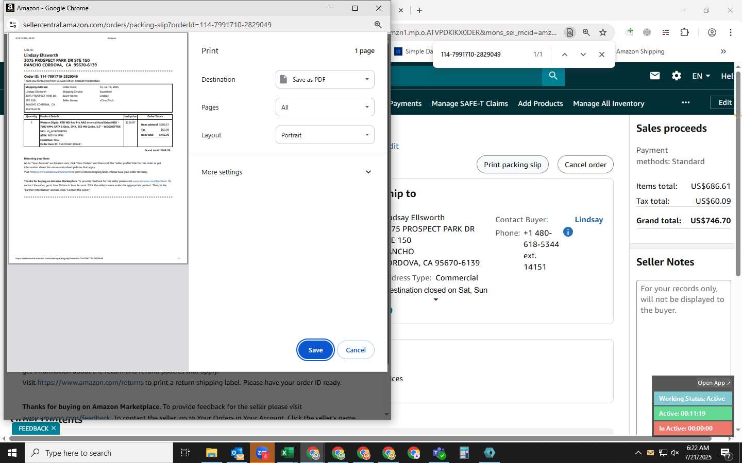The height and width of the screenshot is (463, 742).
Task: Open the Pages dropdown set to All
Action: [325, 107]
